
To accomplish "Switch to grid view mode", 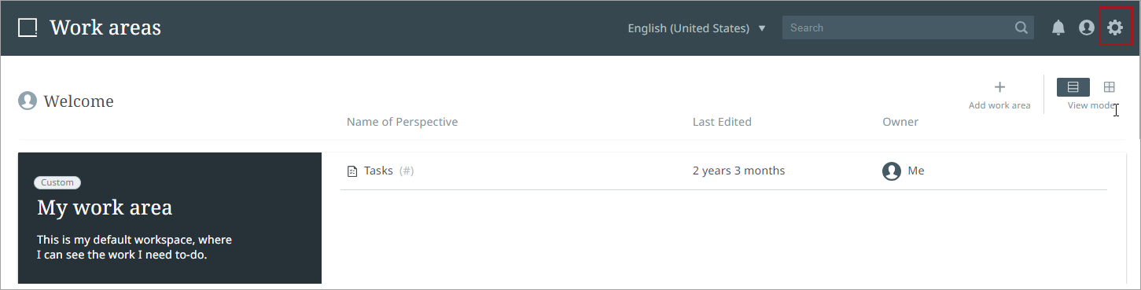I will tap(1109, 87).
